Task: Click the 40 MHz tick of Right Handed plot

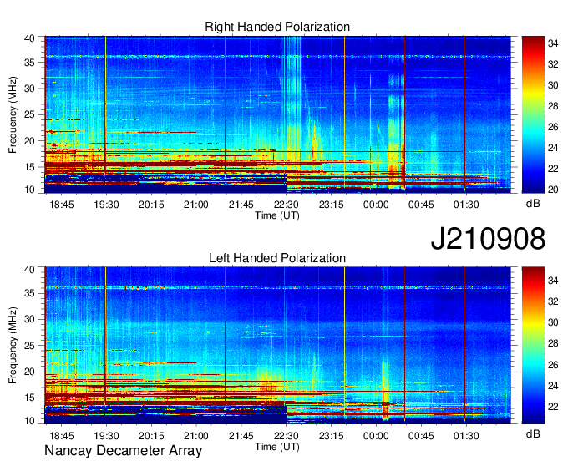Action: click(29, 38)
